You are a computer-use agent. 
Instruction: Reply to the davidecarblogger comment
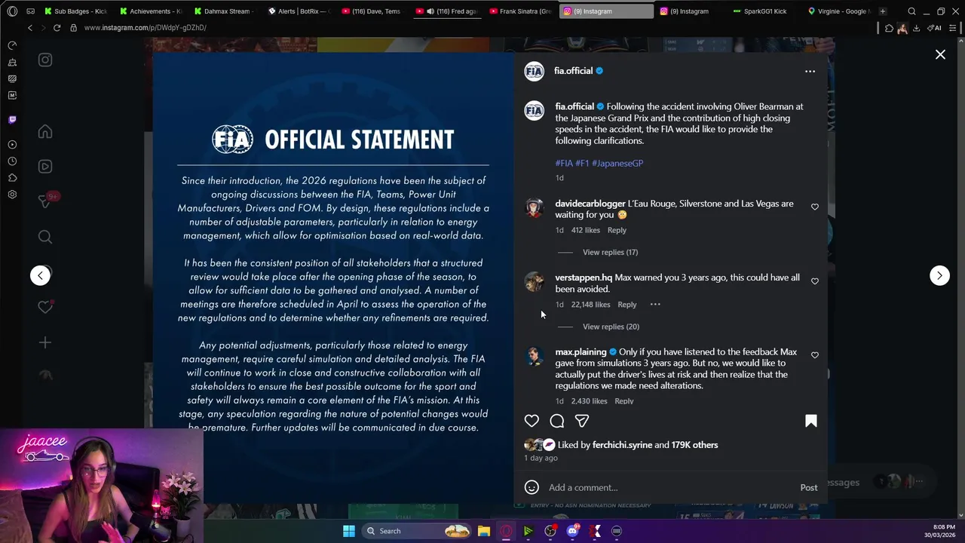click(617, 230)
